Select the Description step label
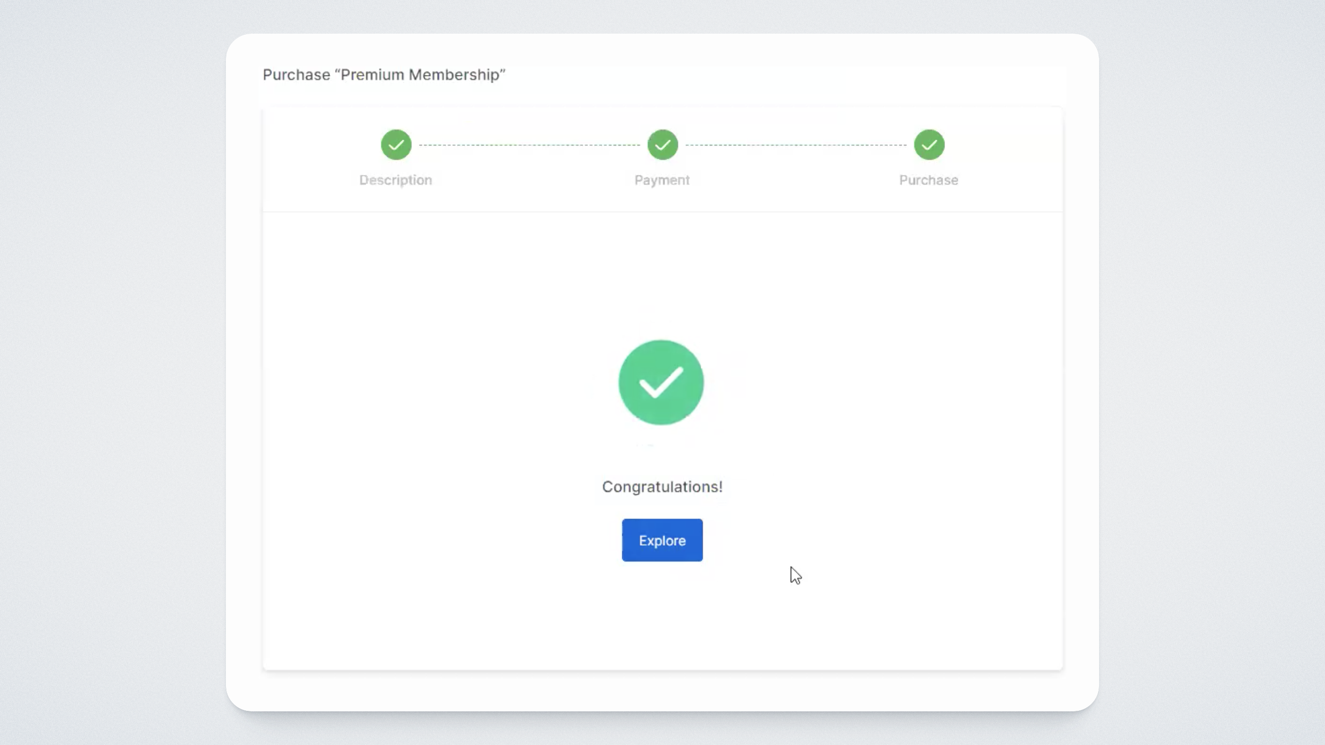Screen dimensions: 1325x745 (x=396, y=180)
